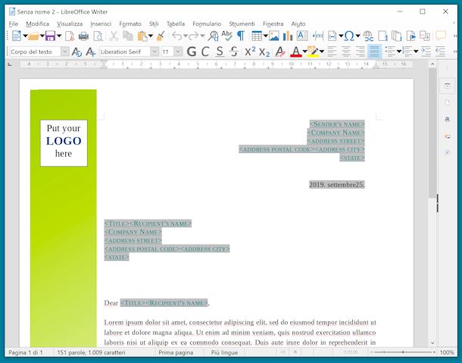The image size is (462, 363).
Task: Click the Più lingue language field
Action: 224,352
